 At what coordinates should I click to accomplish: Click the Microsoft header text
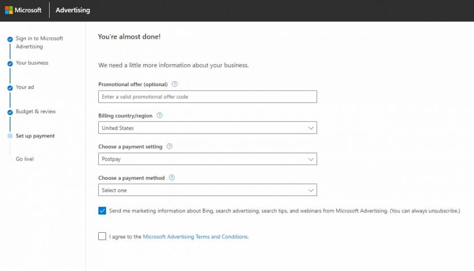(x=28, y=10)
